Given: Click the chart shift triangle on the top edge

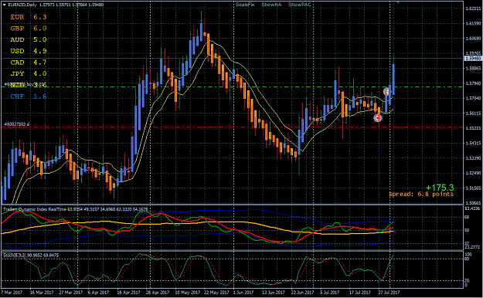Looking at the screenshot, I should click(397, 2).
